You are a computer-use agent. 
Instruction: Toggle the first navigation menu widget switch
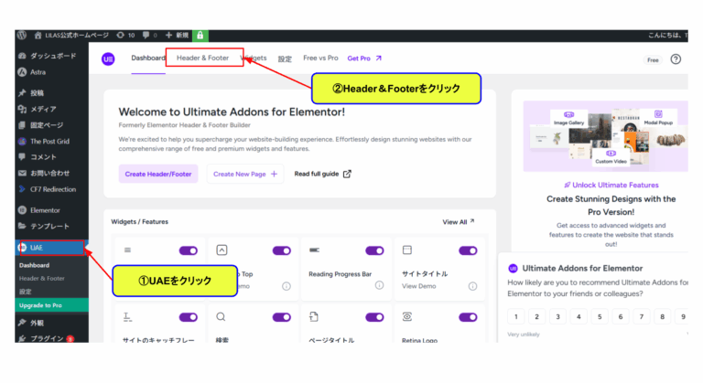tap(189, 250)
